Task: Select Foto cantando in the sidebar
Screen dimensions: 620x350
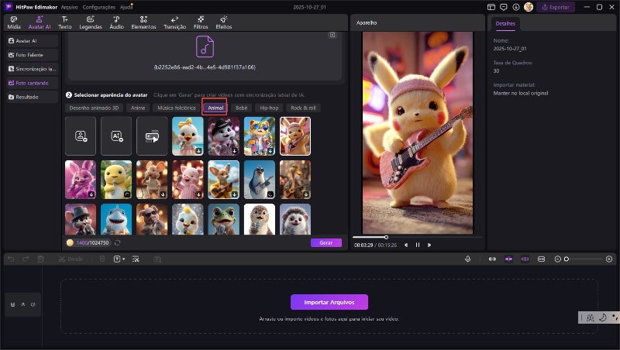Action: 33,83
